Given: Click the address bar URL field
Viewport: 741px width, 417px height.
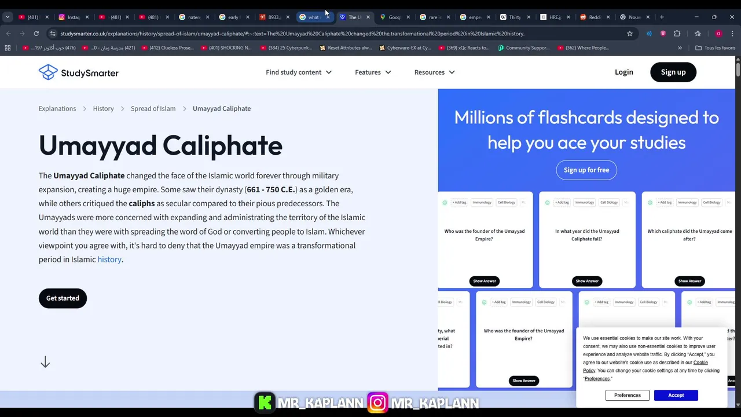Looking at the screenshot, I should [x=342, y=34].
